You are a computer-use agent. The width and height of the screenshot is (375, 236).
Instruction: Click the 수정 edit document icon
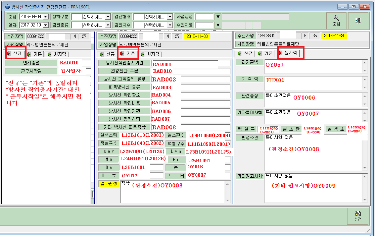coord(358,213)
